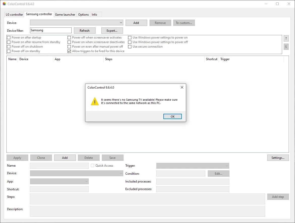Click the Condition input field
This screenshot has width=295, height=223.
[181, 174]
